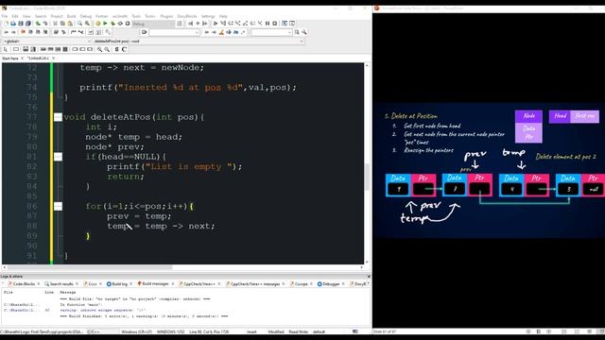Collapse the if(head==NULL) fold marker

tap(58, 157)
